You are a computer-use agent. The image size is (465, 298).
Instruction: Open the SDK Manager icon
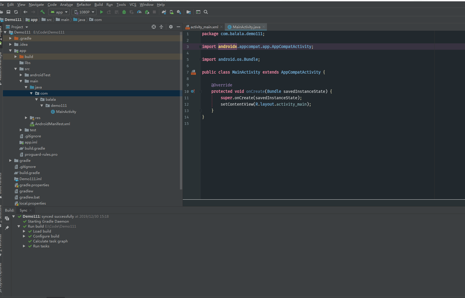tap(179, 12)
